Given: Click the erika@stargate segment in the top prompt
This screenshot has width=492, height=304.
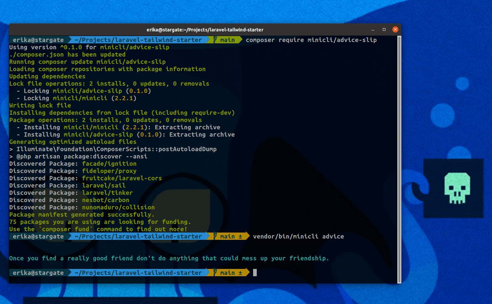Looking at the screenshot, I should [x=38, y=40].
